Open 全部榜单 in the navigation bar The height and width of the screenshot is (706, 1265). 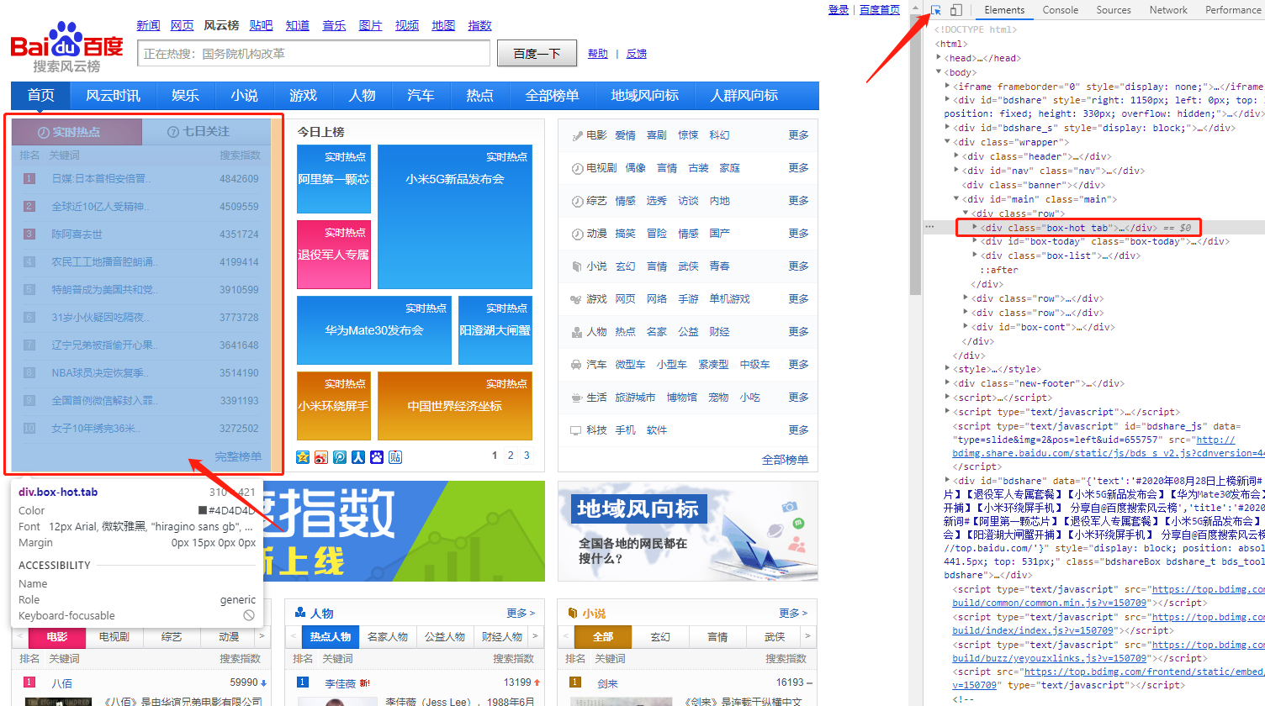(x=553, y=96)
